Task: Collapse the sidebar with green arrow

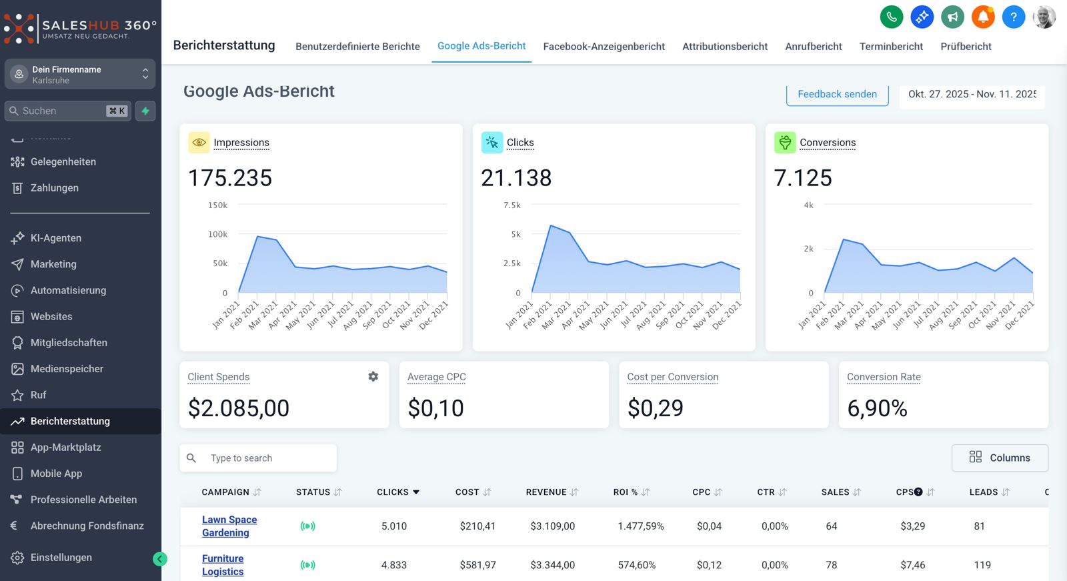Action: click(160, 559)
